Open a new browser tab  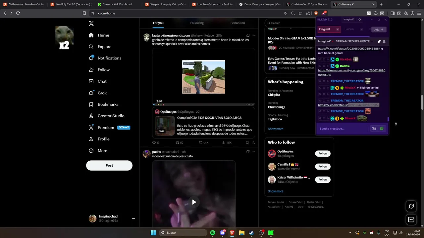point(381,4)
